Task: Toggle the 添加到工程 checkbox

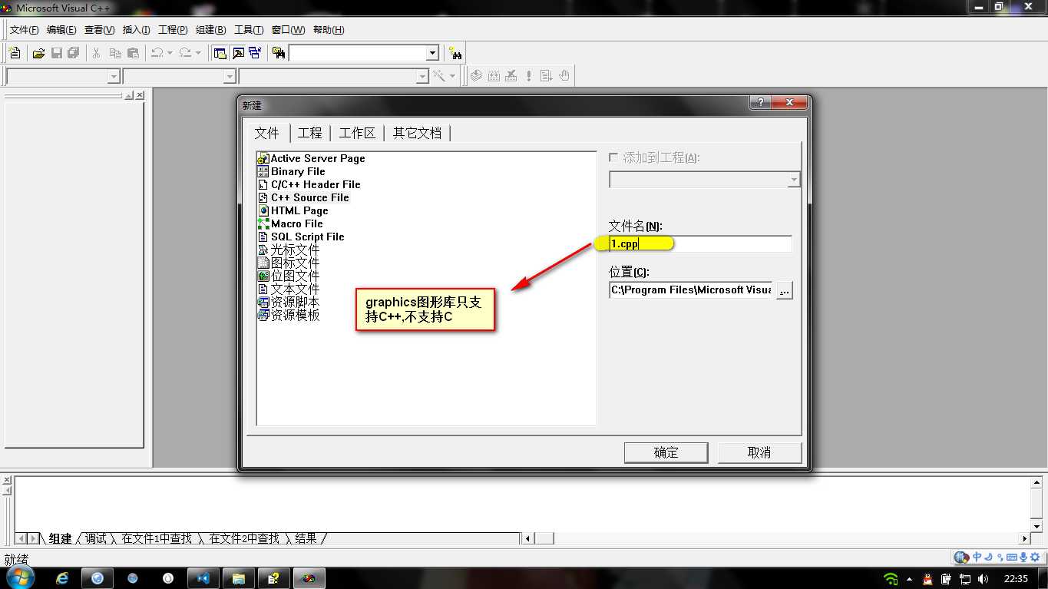Action: click(613, 157)
